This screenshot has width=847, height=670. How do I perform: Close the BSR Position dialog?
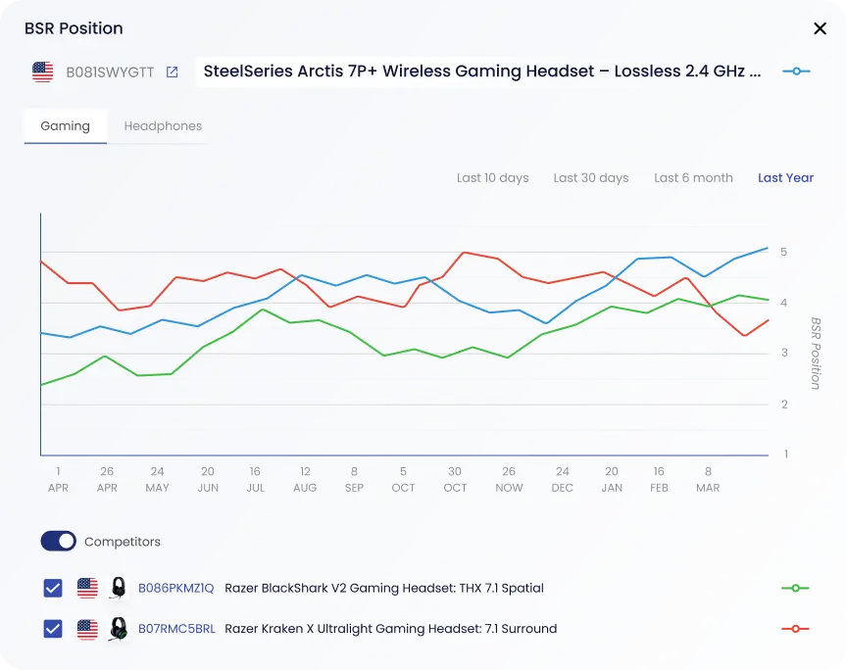[820, 28]
